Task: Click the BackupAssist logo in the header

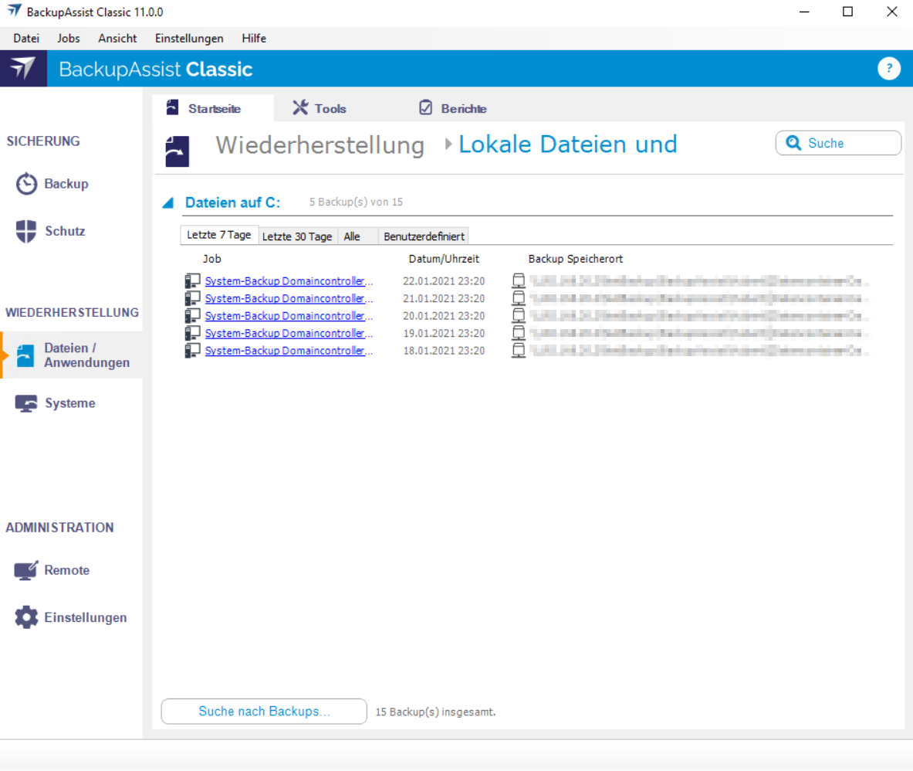Action: coord(23,69)
